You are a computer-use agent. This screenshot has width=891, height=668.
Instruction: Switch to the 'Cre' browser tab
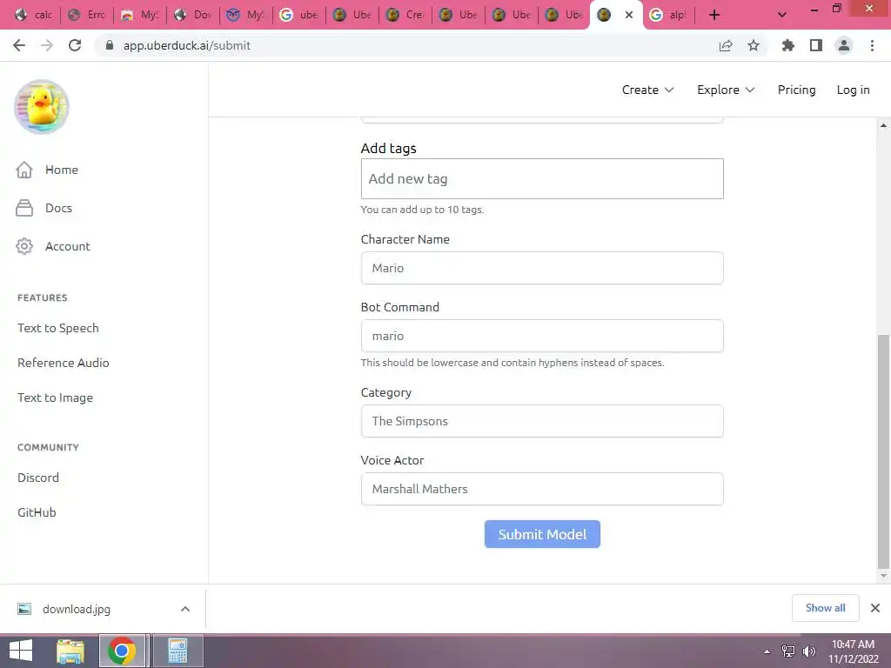pos(405,15)
